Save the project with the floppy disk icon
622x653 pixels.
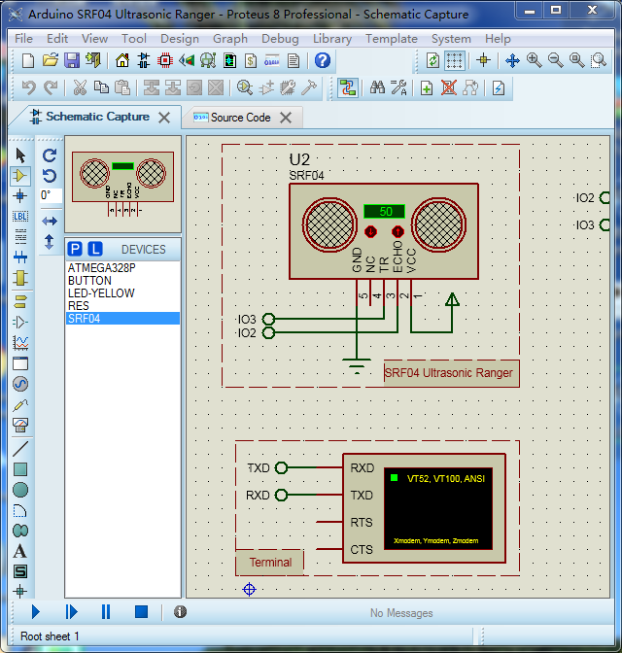(72, 61)
